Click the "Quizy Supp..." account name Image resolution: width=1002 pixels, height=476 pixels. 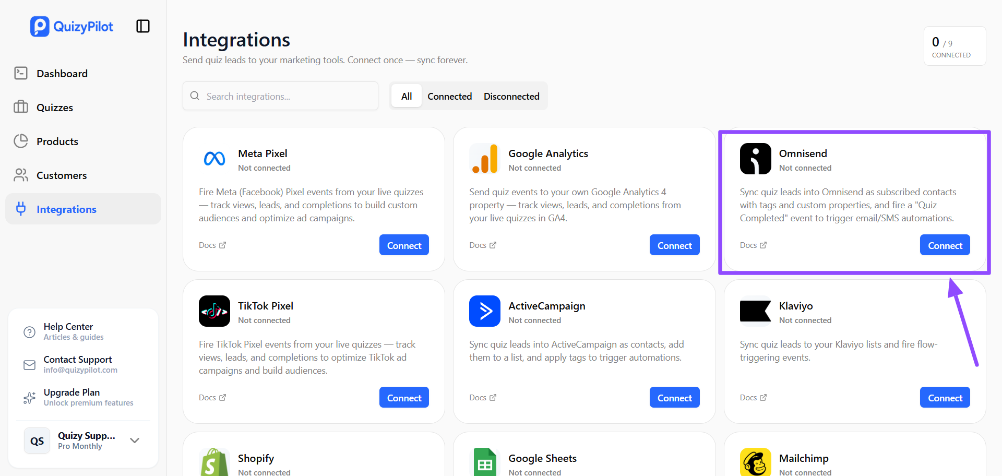tap(87, 435)
